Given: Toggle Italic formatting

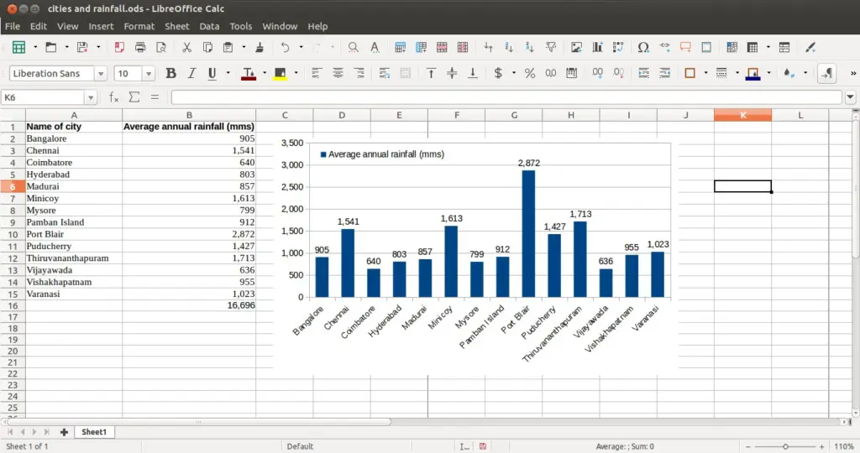Looking at the screenshot, I should (191, 73).
